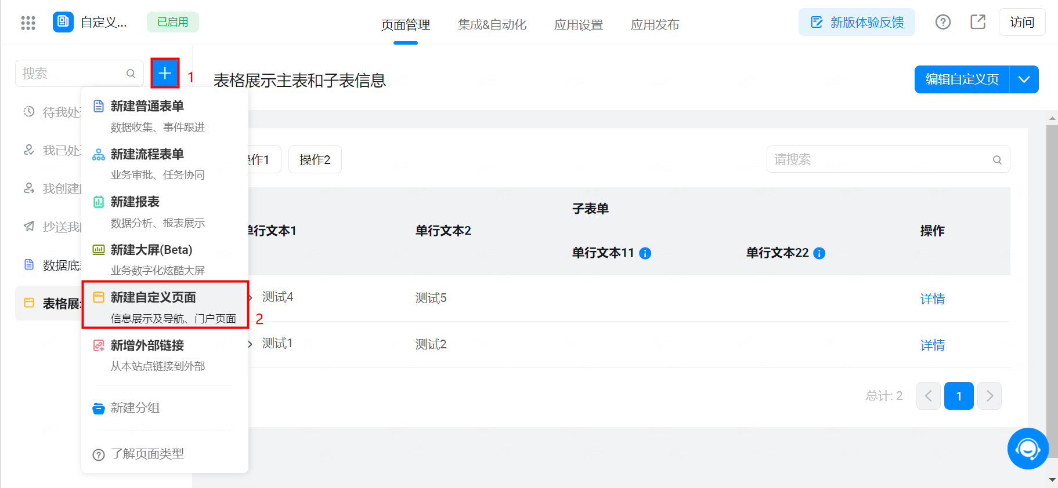The height and width of the screenshot is (488, 1058).
Task: Click the 抄送我的 paper plane icon
Action: pos(29,226)
